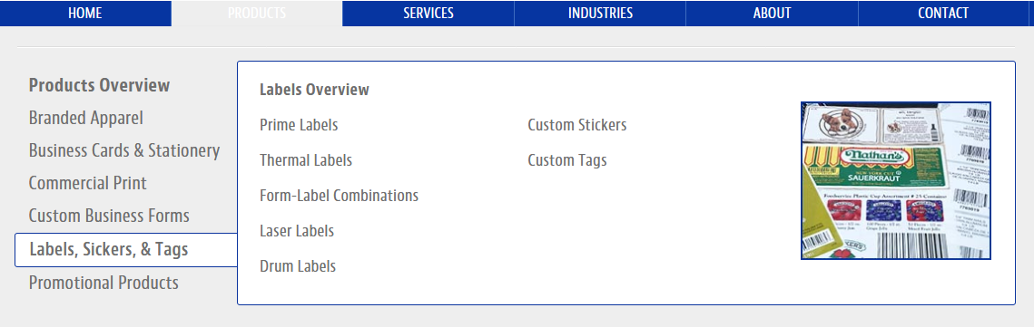Open Business Cards & Stationery

tap(124, 150)
